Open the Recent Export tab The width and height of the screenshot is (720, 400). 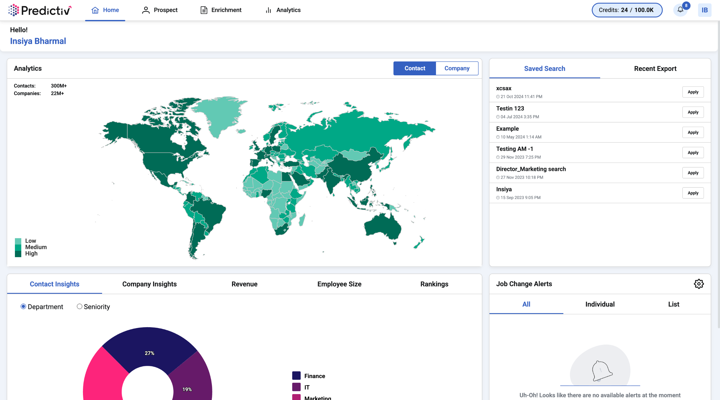655,69
